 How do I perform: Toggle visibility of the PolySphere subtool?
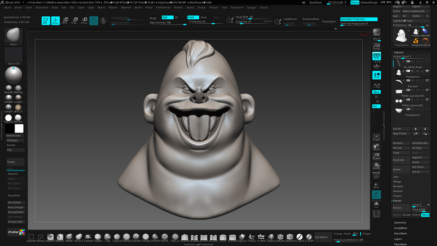[427, 71]
